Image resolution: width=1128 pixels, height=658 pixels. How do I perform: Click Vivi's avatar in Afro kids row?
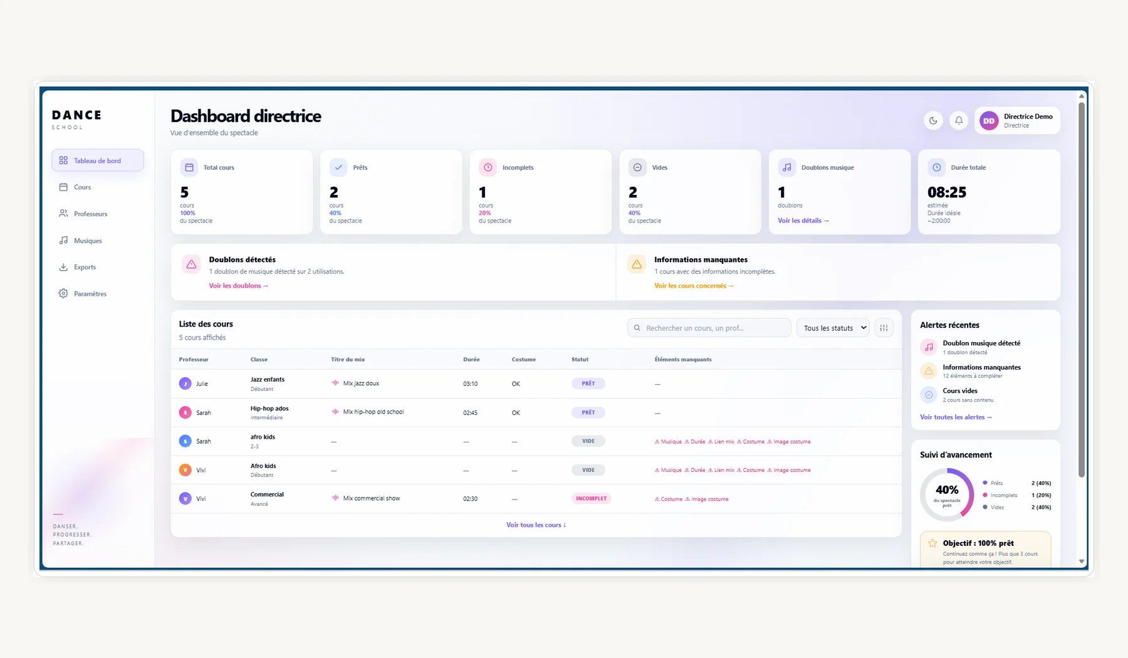(185, 470)
